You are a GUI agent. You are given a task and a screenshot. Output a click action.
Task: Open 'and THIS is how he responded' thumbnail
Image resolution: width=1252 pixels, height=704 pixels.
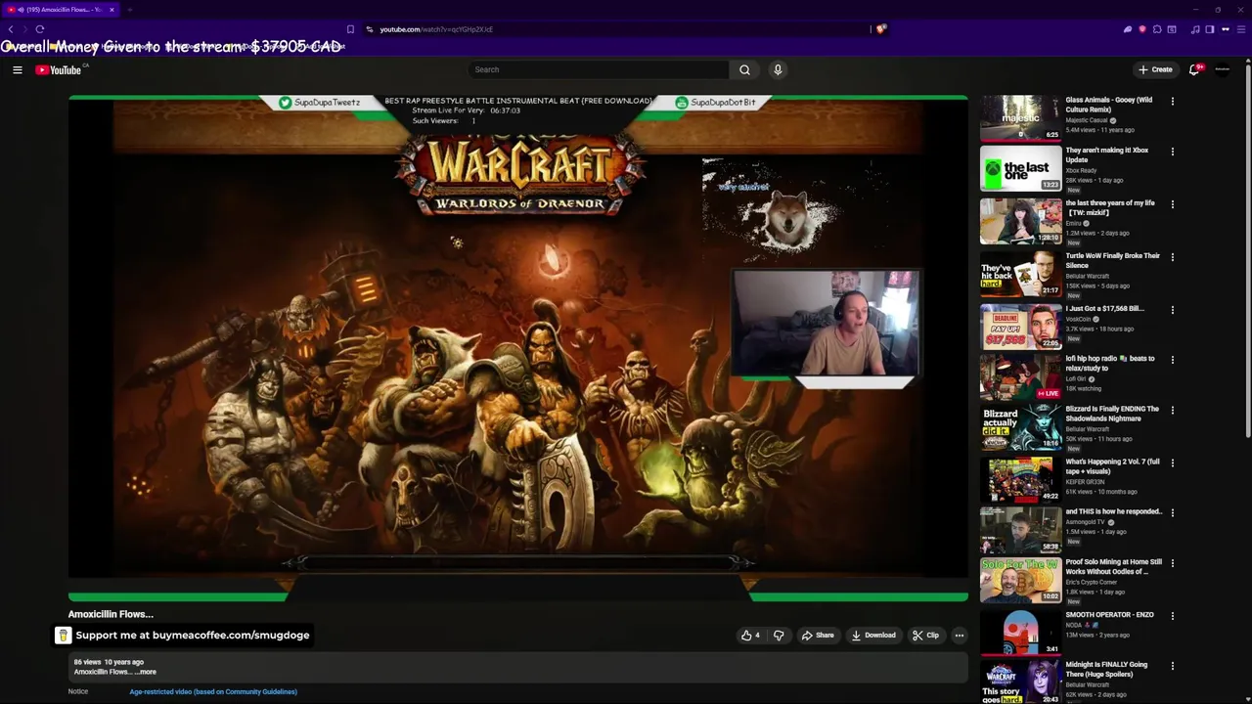(1020, 531)
